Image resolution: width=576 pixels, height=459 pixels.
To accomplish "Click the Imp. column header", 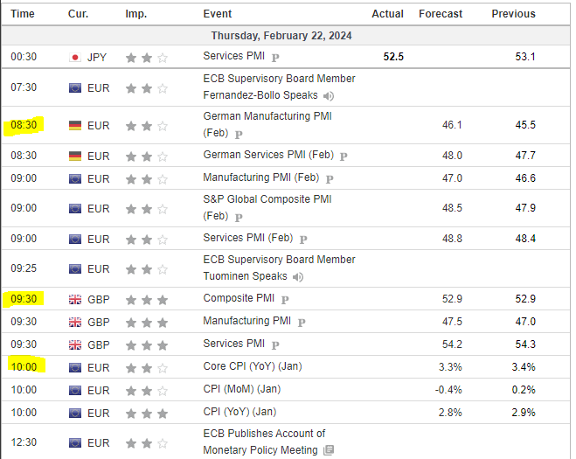I will 135,14.
